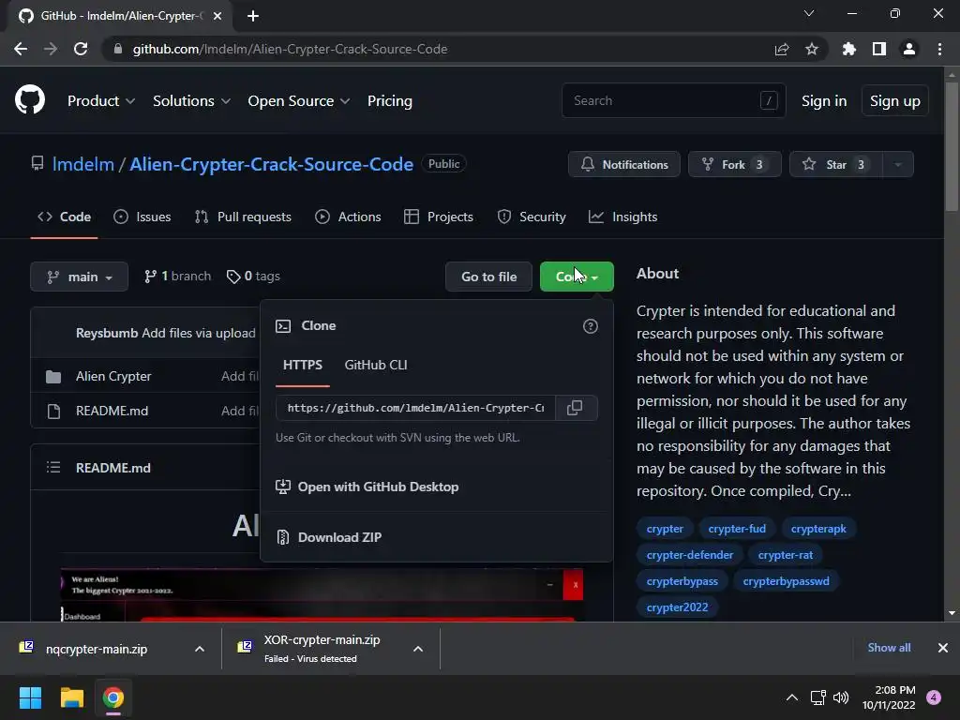Go back with browser back arrow
The height and width of the screenshot is (720, 960).
tap(21, 49)
